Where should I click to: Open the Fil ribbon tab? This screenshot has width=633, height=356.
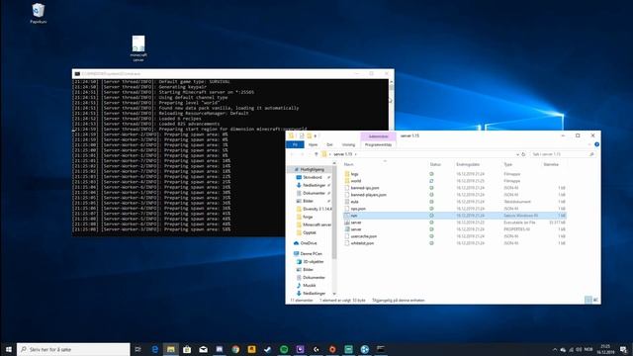point(295,144)
